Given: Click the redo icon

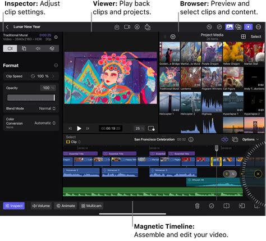Looking at the screenshot, I should pyautogui.click(x=219, y=27).
